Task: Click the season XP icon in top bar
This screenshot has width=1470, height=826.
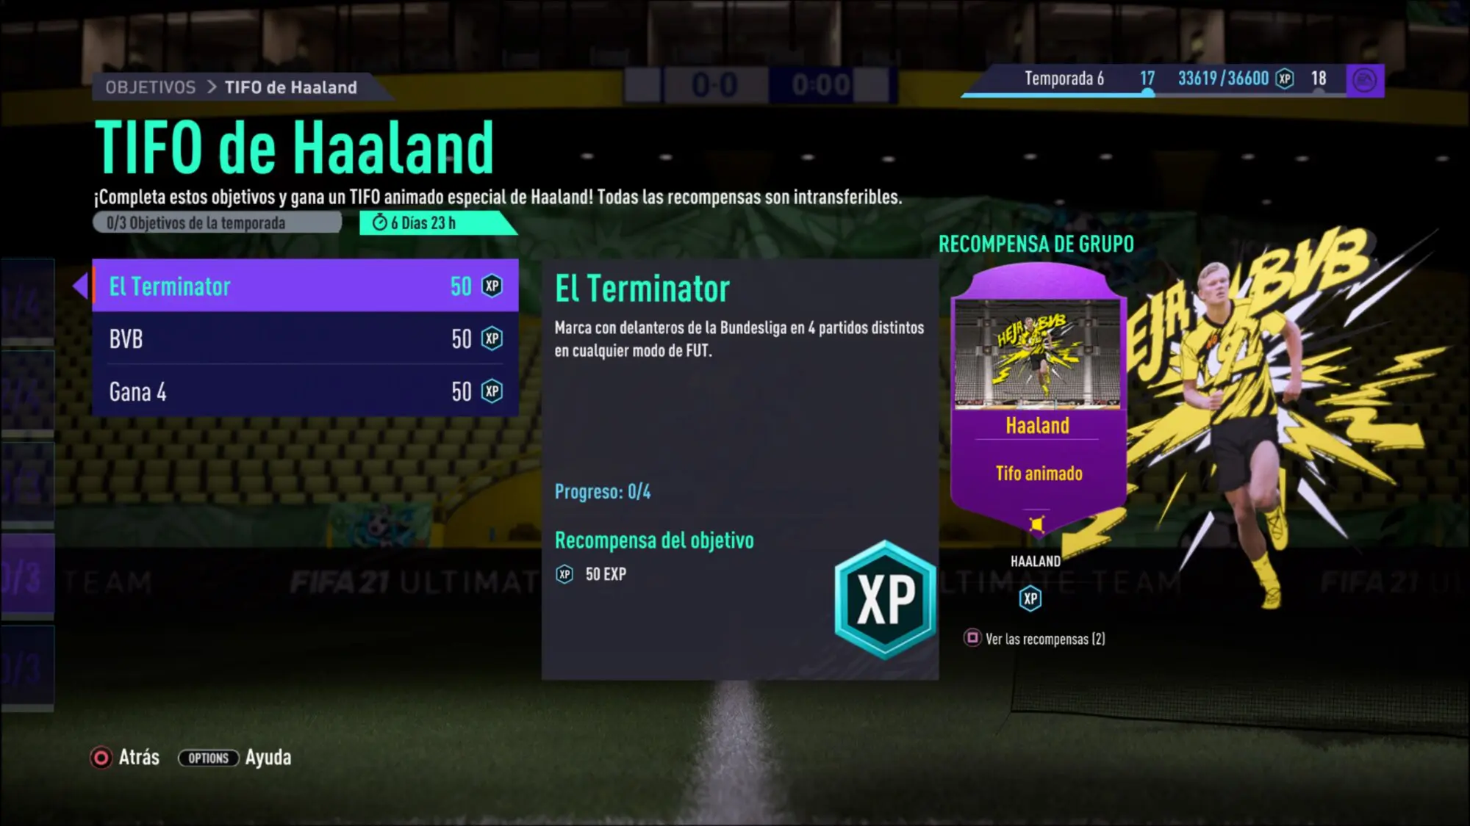Action: pyautogui.click(x=1285, y=79)
